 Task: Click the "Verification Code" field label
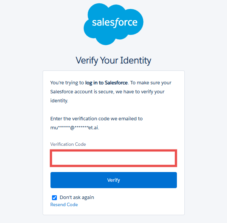68,144
